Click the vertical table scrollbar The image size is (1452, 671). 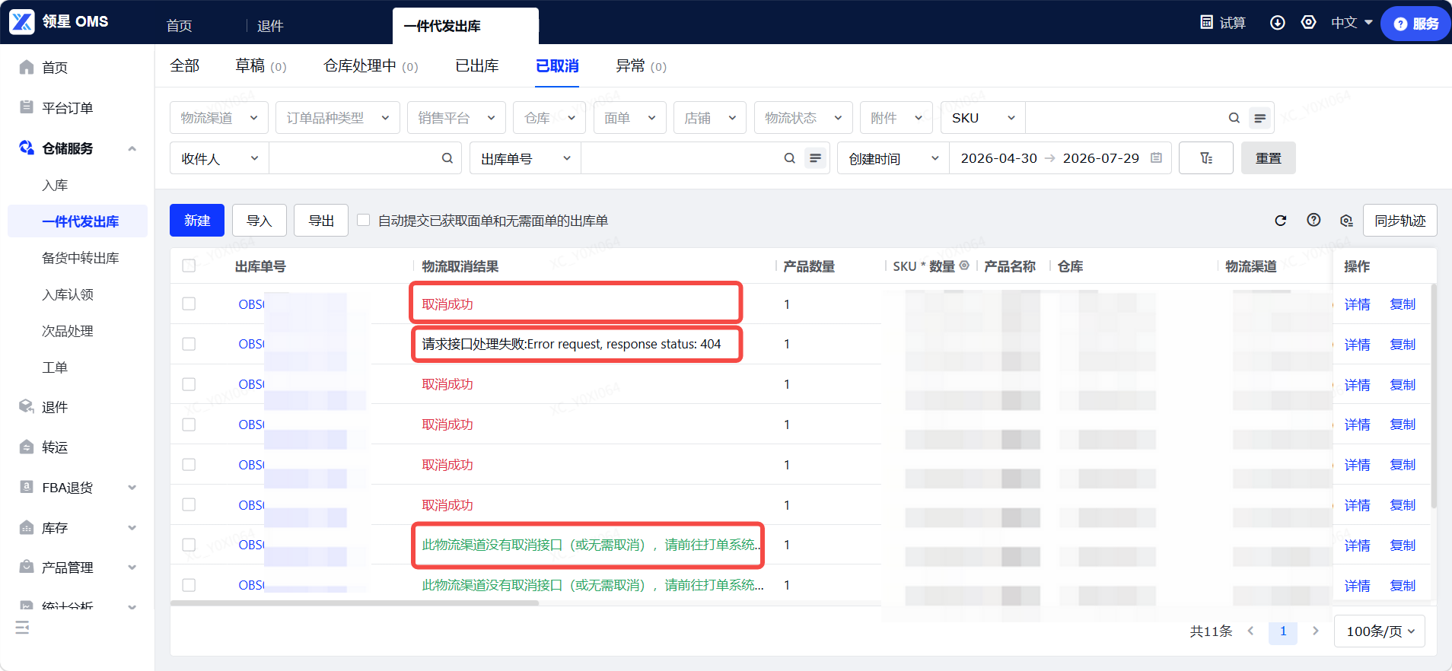[x=1434, y=396]
